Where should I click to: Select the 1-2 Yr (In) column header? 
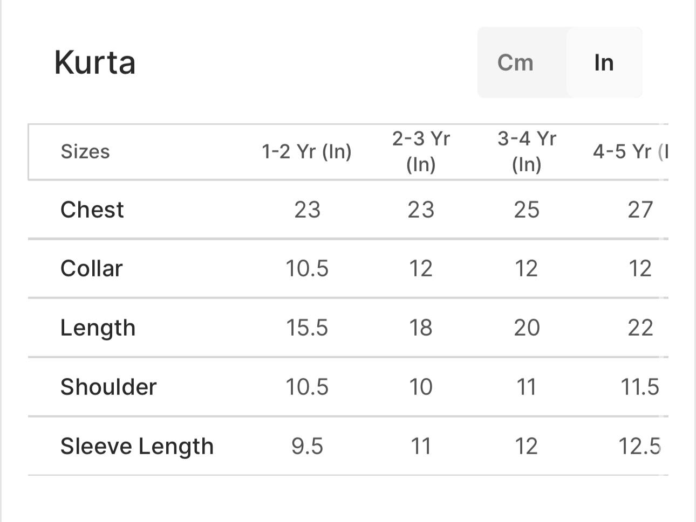click(x=306, y=152)
